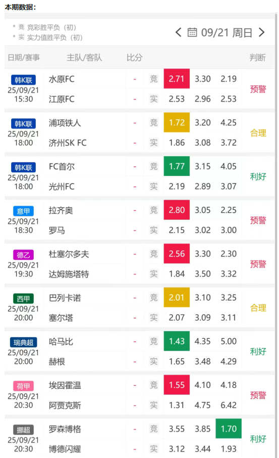Click the 西甲 league badge
This screenshot has width=279, height=458.
click(x=23, y=299)
